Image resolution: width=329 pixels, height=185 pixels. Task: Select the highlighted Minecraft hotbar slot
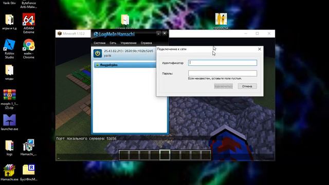164,155
